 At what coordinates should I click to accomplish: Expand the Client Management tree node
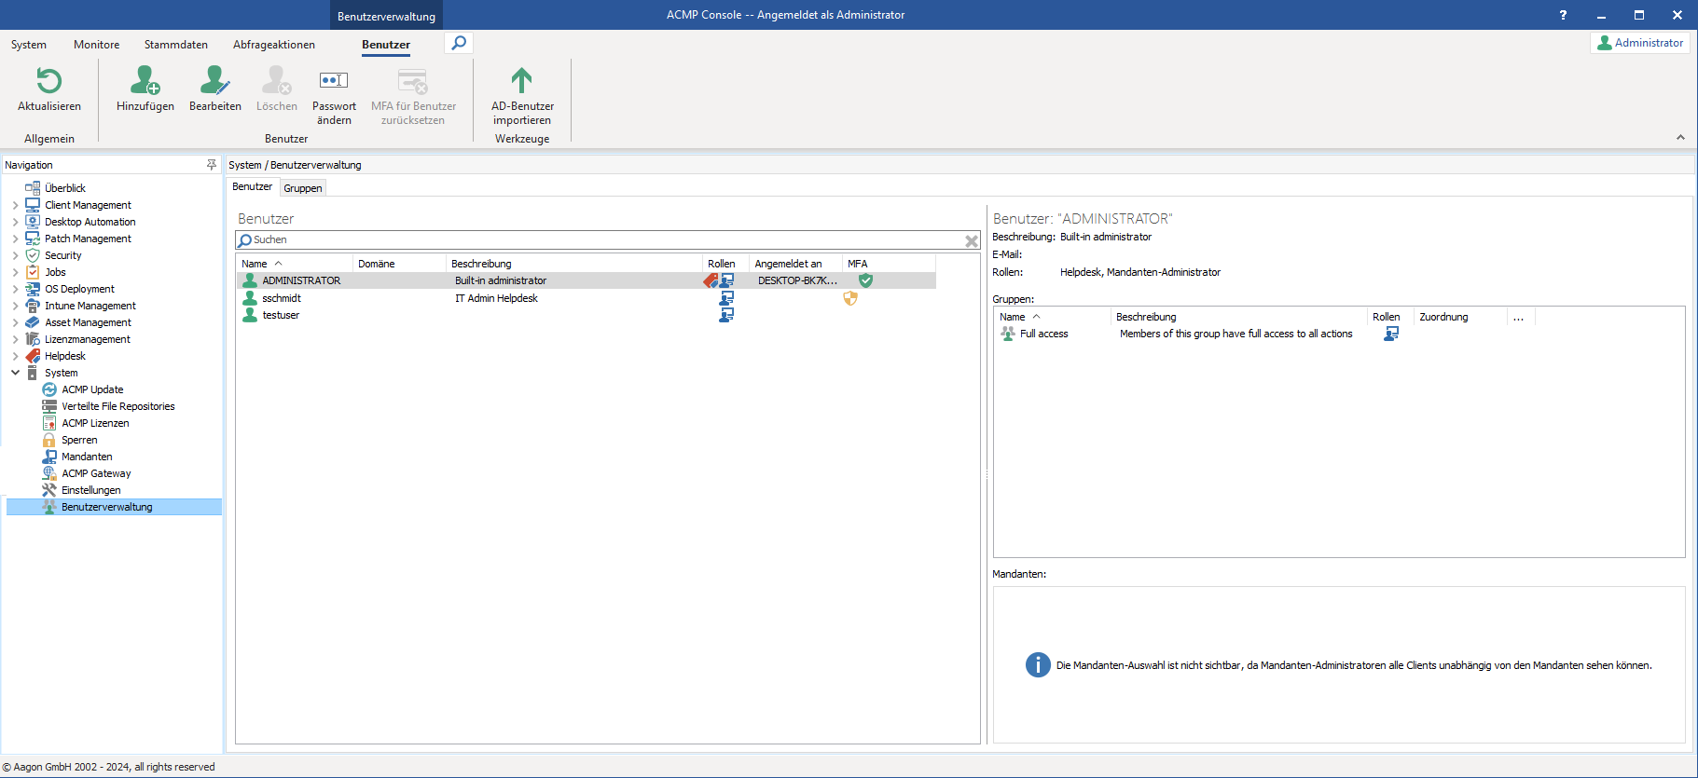tap(15, 205)
